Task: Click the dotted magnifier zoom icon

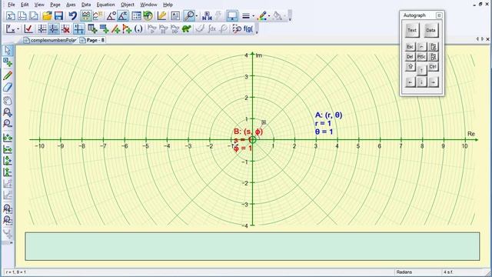Action: pos(237,29)
